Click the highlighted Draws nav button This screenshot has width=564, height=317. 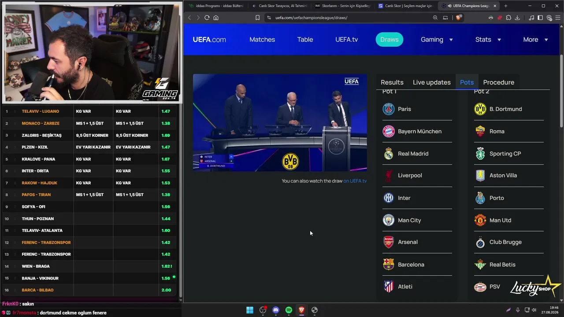coord(390,40)
